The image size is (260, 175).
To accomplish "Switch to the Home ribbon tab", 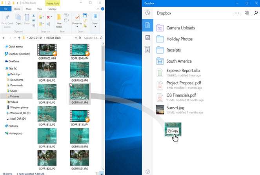I will 17,9.
